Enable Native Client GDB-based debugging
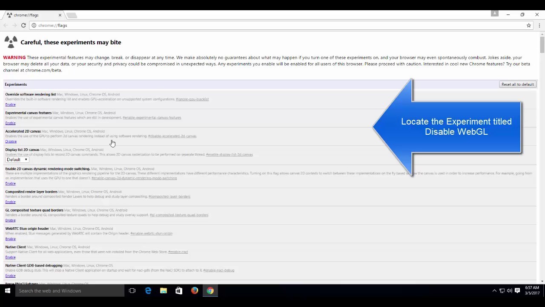Screen dimensions: 545x307 click(x=10, y=275)
